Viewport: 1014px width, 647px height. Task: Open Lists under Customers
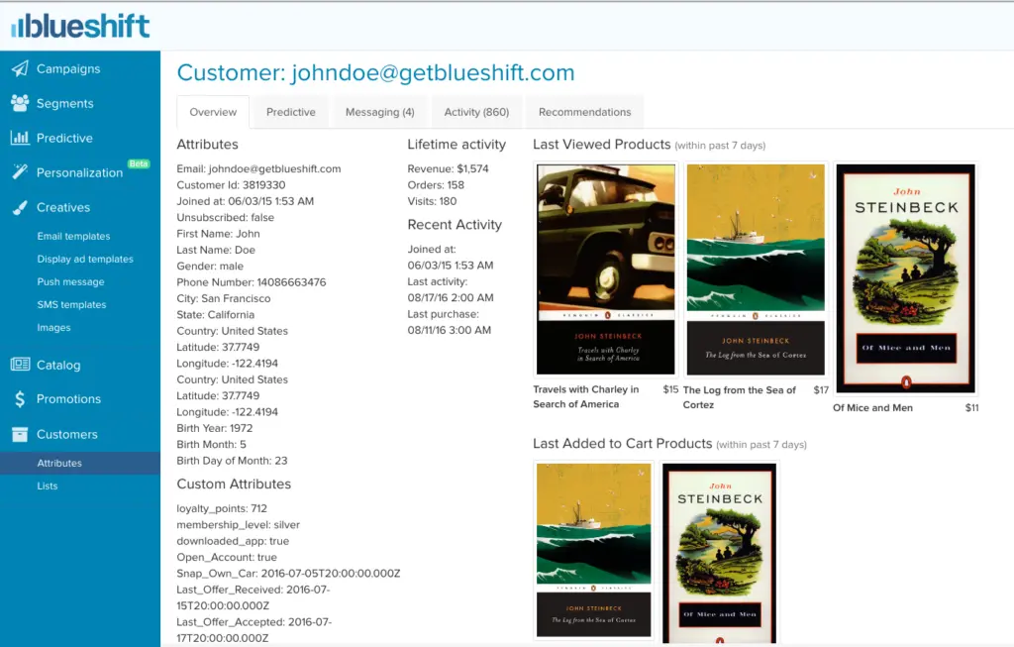(48, 485)
